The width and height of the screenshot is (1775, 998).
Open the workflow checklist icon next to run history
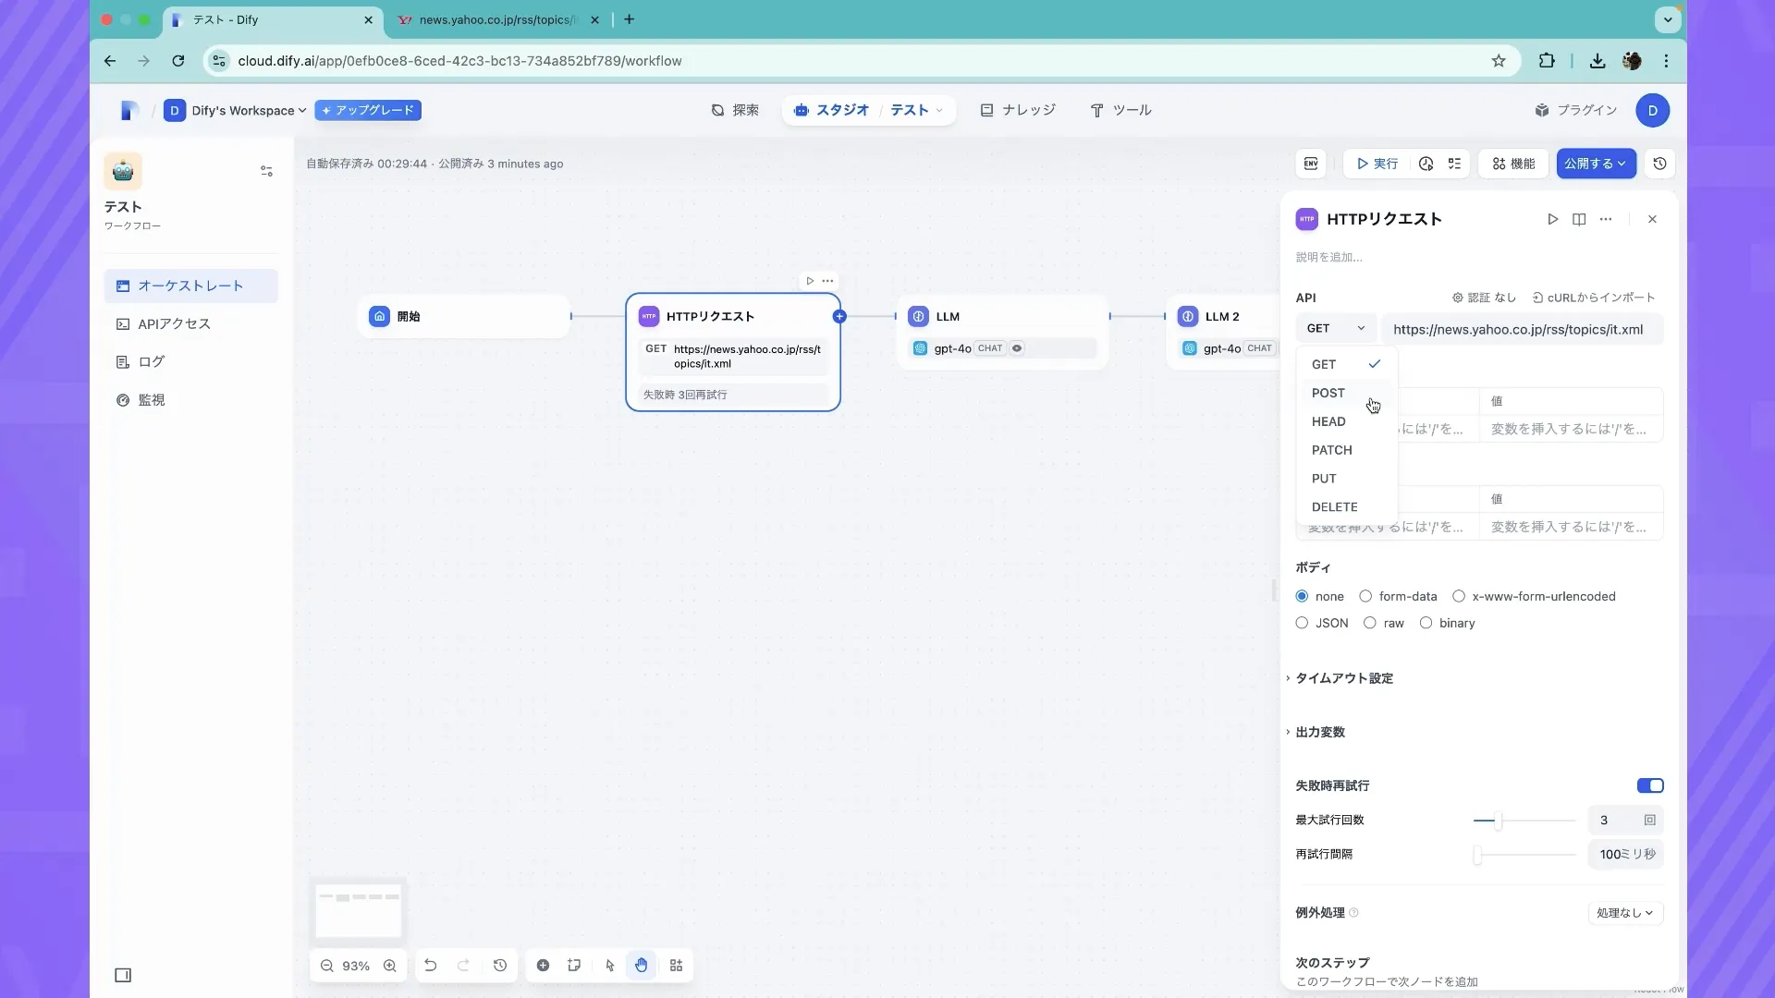click(1454, 164)
